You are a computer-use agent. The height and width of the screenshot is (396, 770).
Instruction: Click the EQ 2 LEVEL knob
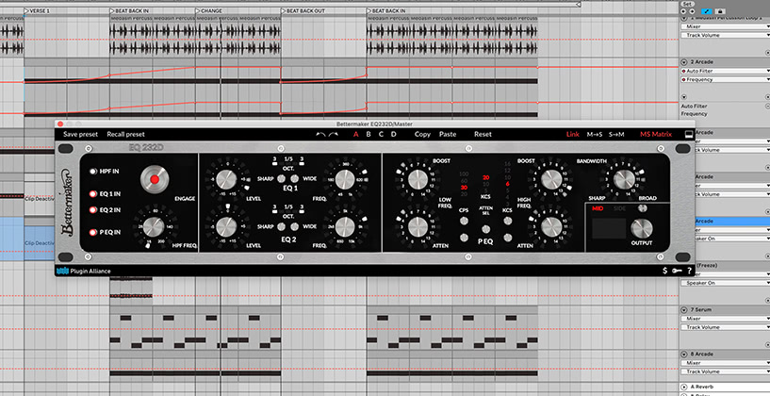coord(226,227)
